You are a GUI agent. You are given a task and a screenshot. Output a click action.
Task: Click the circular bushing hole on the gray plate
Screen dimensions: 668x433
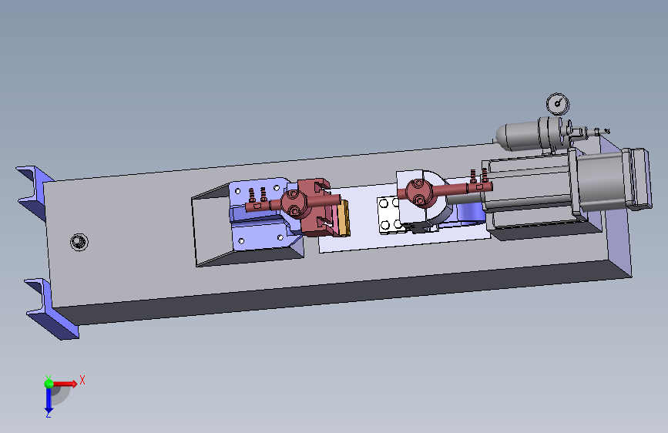point(79,242)
